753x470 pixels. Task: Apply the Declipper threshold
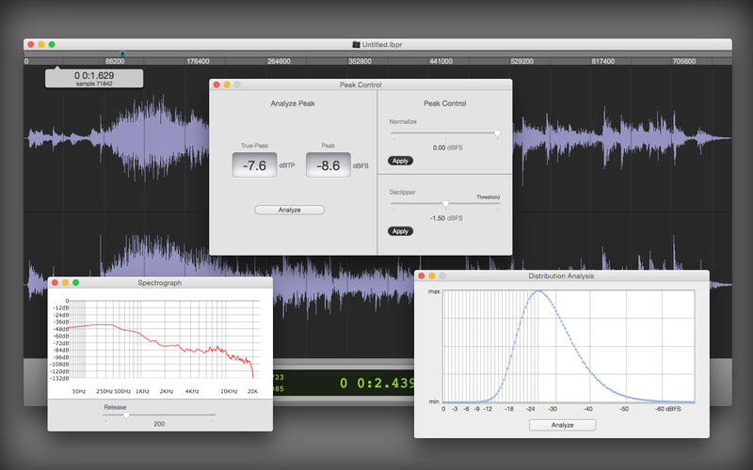point(400,231)
